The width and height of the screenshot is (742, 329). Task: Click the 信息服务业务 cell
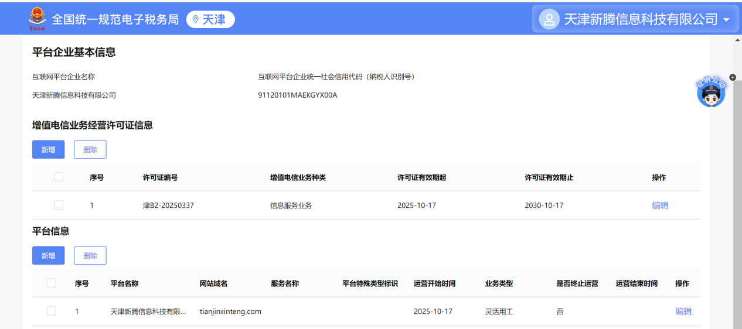point(291,205)
